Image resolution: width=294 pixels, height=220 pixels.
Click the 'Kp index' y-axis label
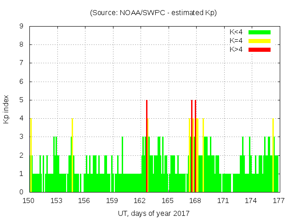tap(6, 109)
